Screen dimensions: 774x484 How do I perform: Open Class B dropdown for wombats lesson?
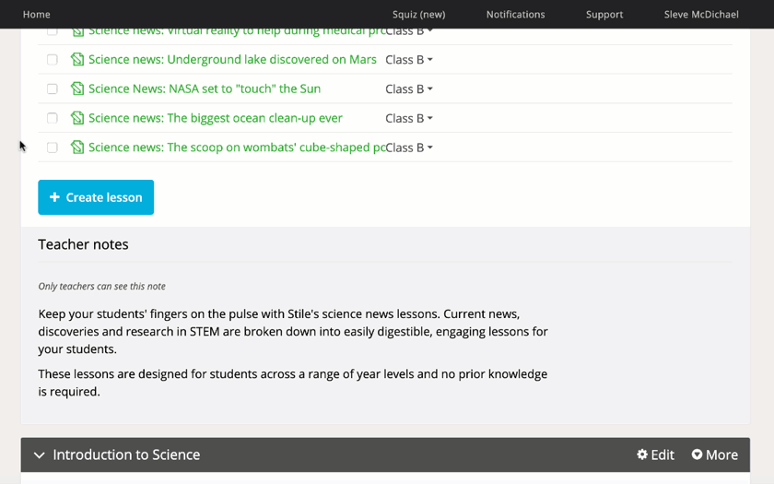pos(409,148)
